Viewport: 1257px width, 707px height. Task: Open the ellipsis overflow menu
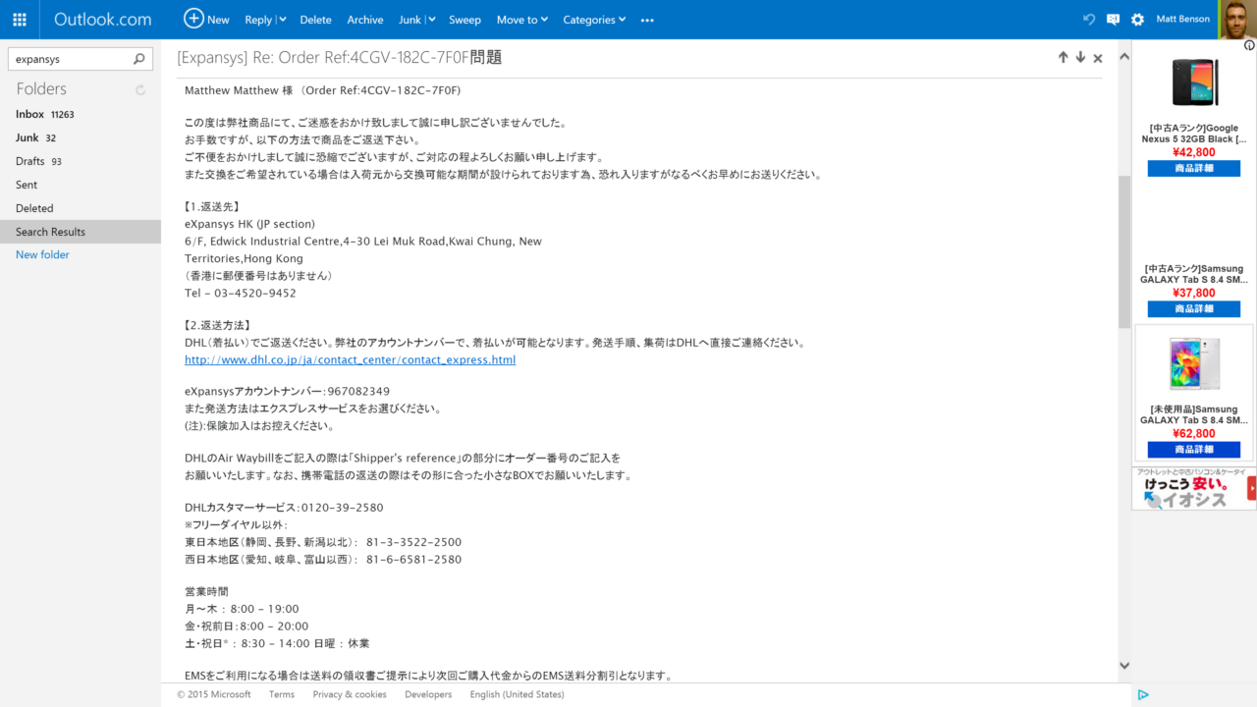click(x=646, y=20)
